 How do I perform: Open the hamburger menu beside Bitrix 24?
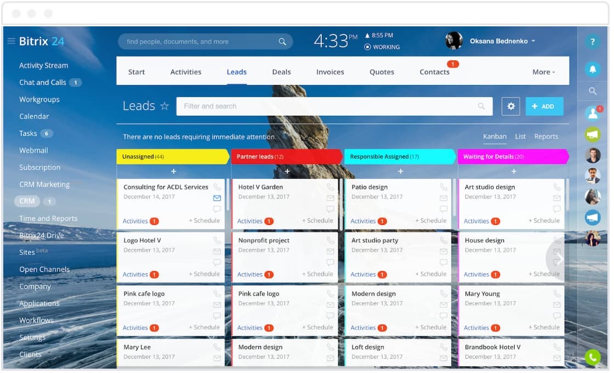[11, 41]
